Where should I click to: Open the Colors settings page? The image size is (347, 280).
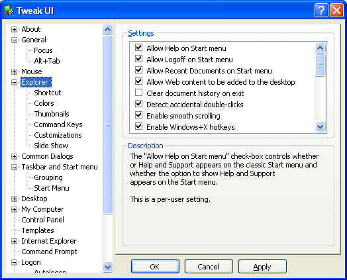pos(44,103)
